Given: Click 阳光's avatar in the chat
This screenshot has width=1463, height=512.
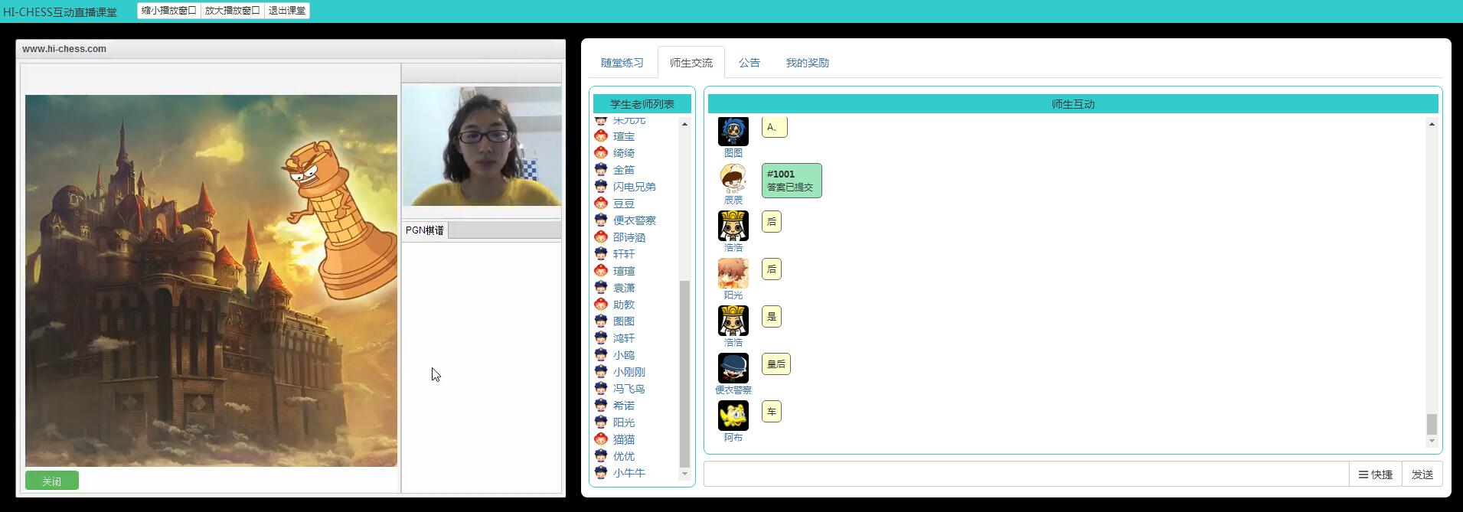Looking at the screenshot, I should [733, 273].
